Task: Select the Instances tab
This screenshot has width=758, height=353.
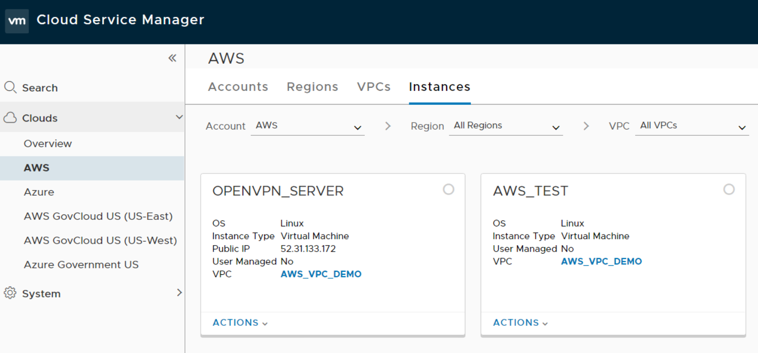Action: [440, 87]
